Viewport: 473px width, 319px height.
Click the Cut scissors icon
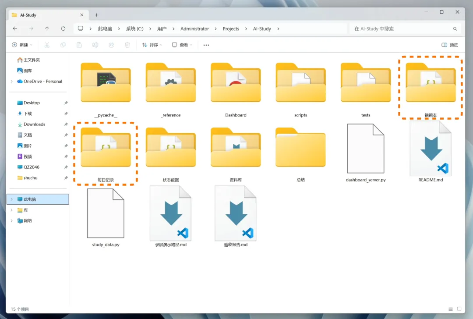47,45
